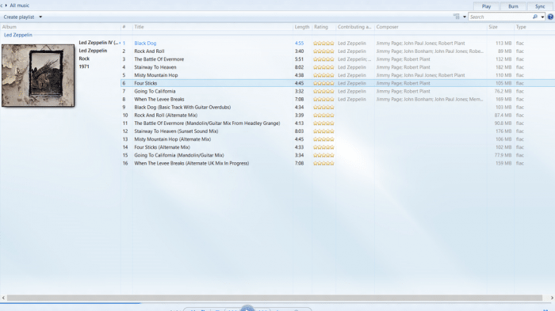Click the Led Zeppelin IV album title

pos(98,43)
